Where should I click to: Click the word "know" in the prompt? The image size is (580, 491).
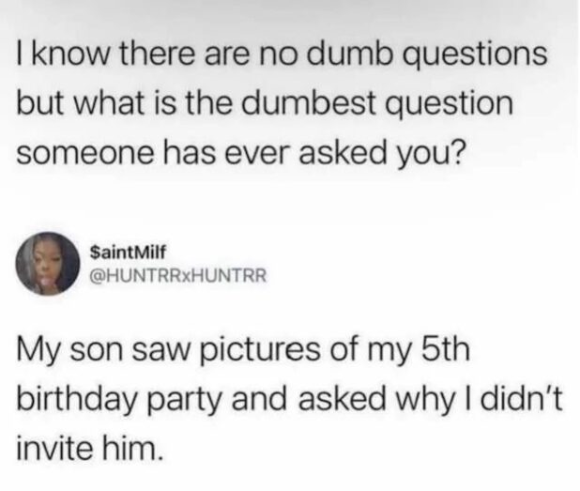point(68,54)
